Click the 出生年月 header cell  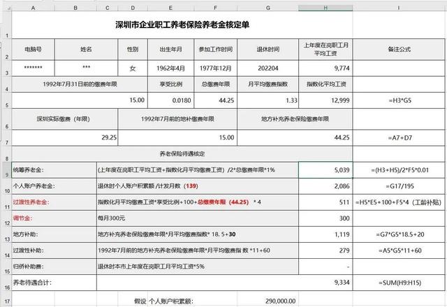170,50
